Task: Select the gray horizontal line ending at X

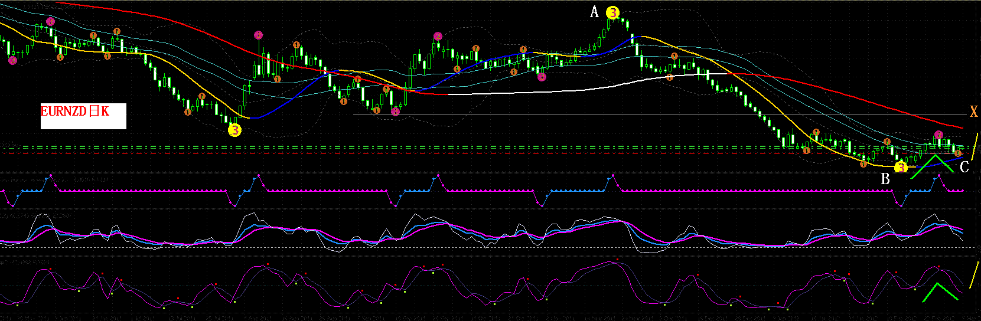Action: [659, 114]
